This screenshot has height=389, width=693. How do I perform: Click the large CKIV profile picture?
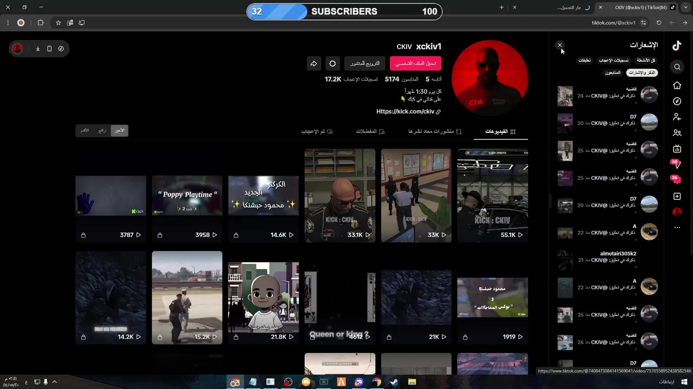pyautogui.click(x=489, y=78)
